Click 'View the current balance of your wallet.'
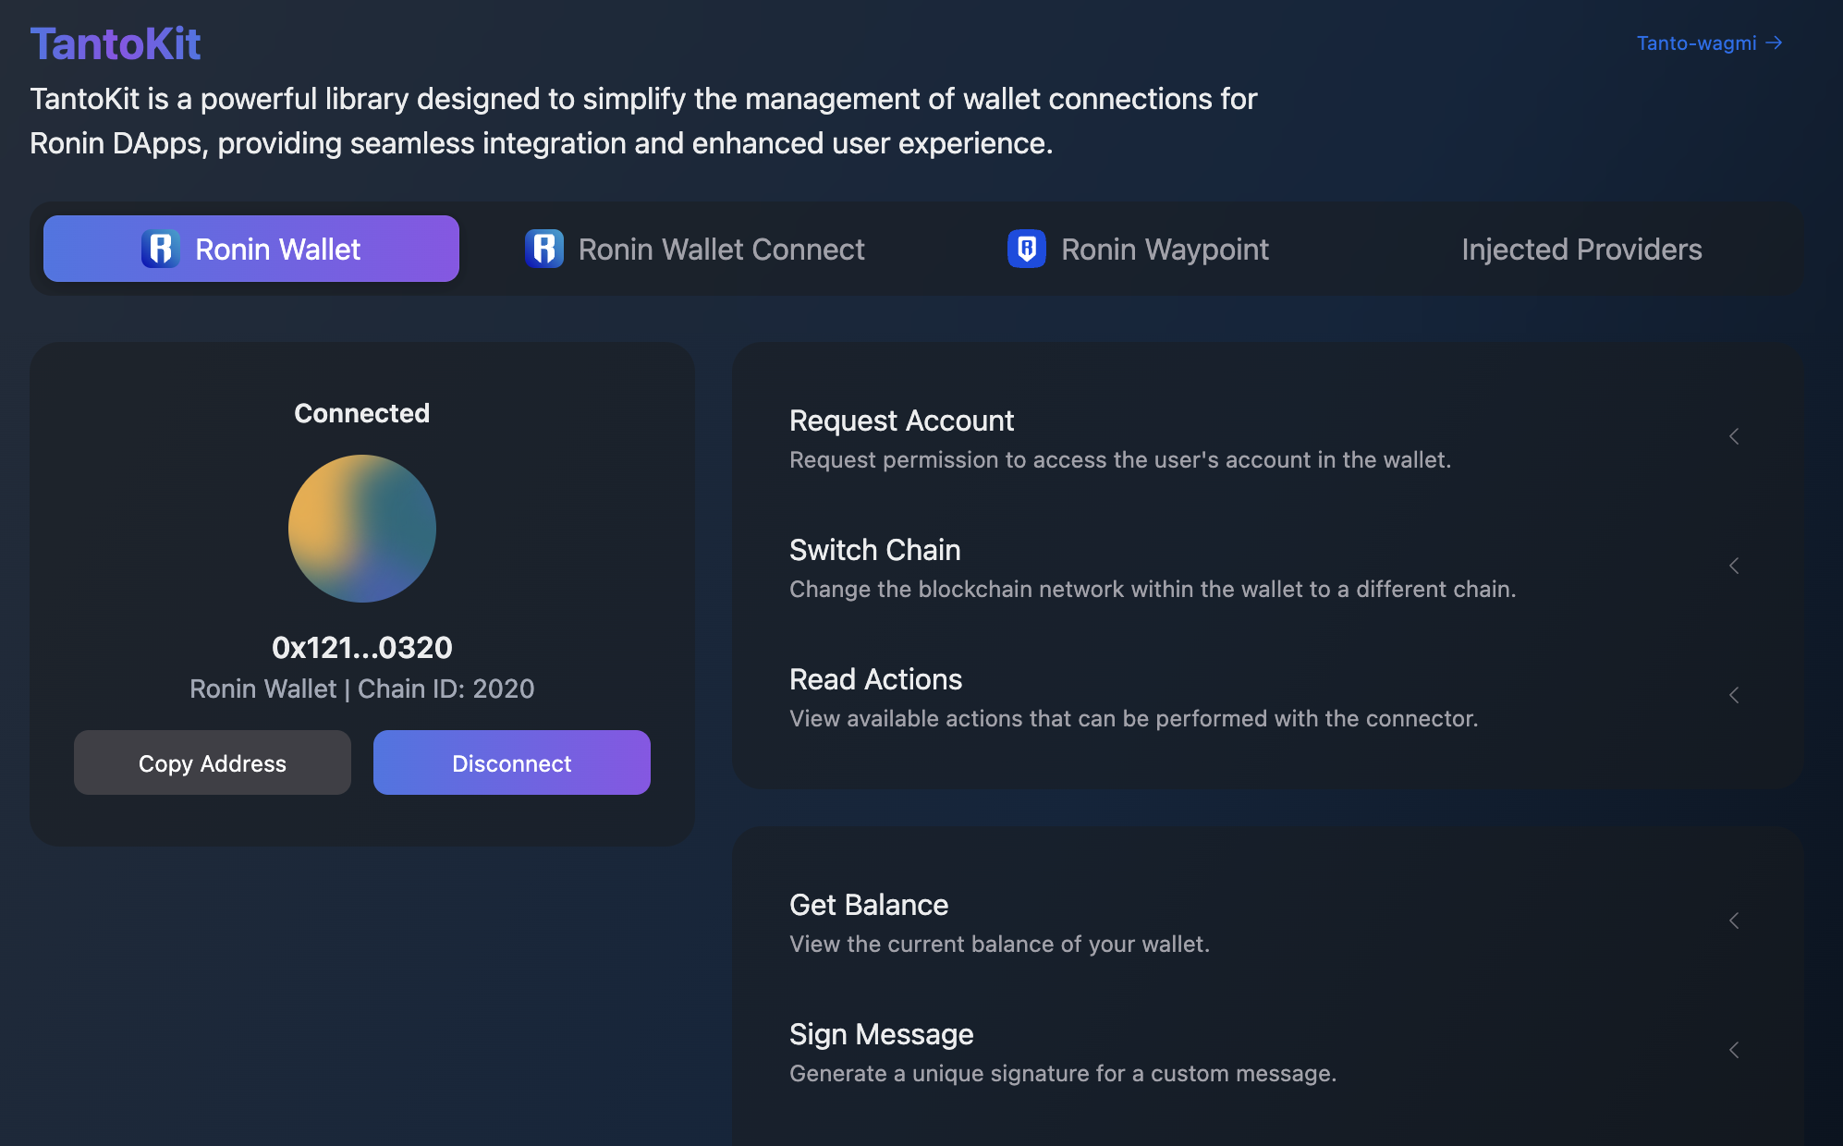This screenshot has width=1843, height=1146. (1000, 944)
